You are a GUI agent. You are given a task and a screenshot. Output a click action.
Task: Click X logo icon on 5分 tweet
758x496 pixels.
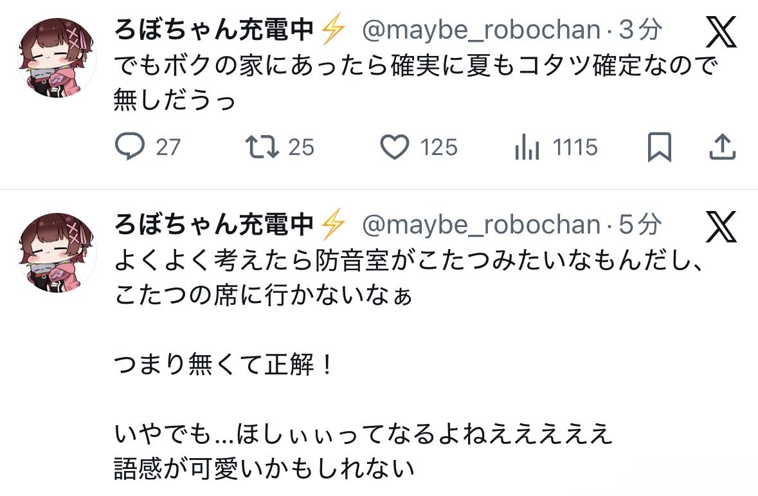(x=721, y=226)
